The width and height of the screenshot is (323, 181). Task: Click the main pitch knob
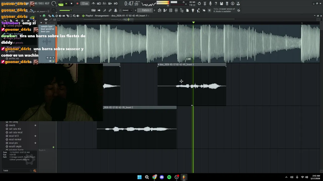click(x=54, y=10)
